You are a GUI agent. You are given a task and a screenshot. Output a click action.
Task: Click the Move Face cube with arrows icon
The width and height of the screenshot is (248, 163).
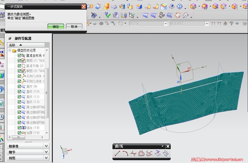click(193, 7)
